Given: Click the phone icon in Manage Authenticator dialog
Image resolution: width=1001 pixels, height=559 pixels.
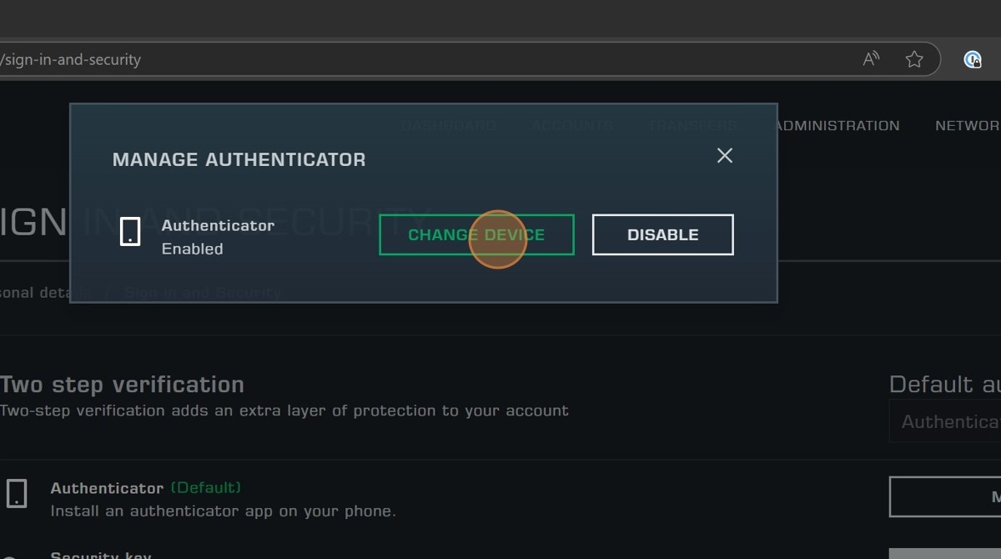Looking at the screenshot, I should pos(130,232).
